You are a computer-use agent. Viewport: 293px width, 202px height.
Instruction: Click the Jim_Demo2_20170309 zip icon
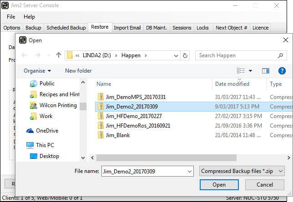[x=101, y=106]
